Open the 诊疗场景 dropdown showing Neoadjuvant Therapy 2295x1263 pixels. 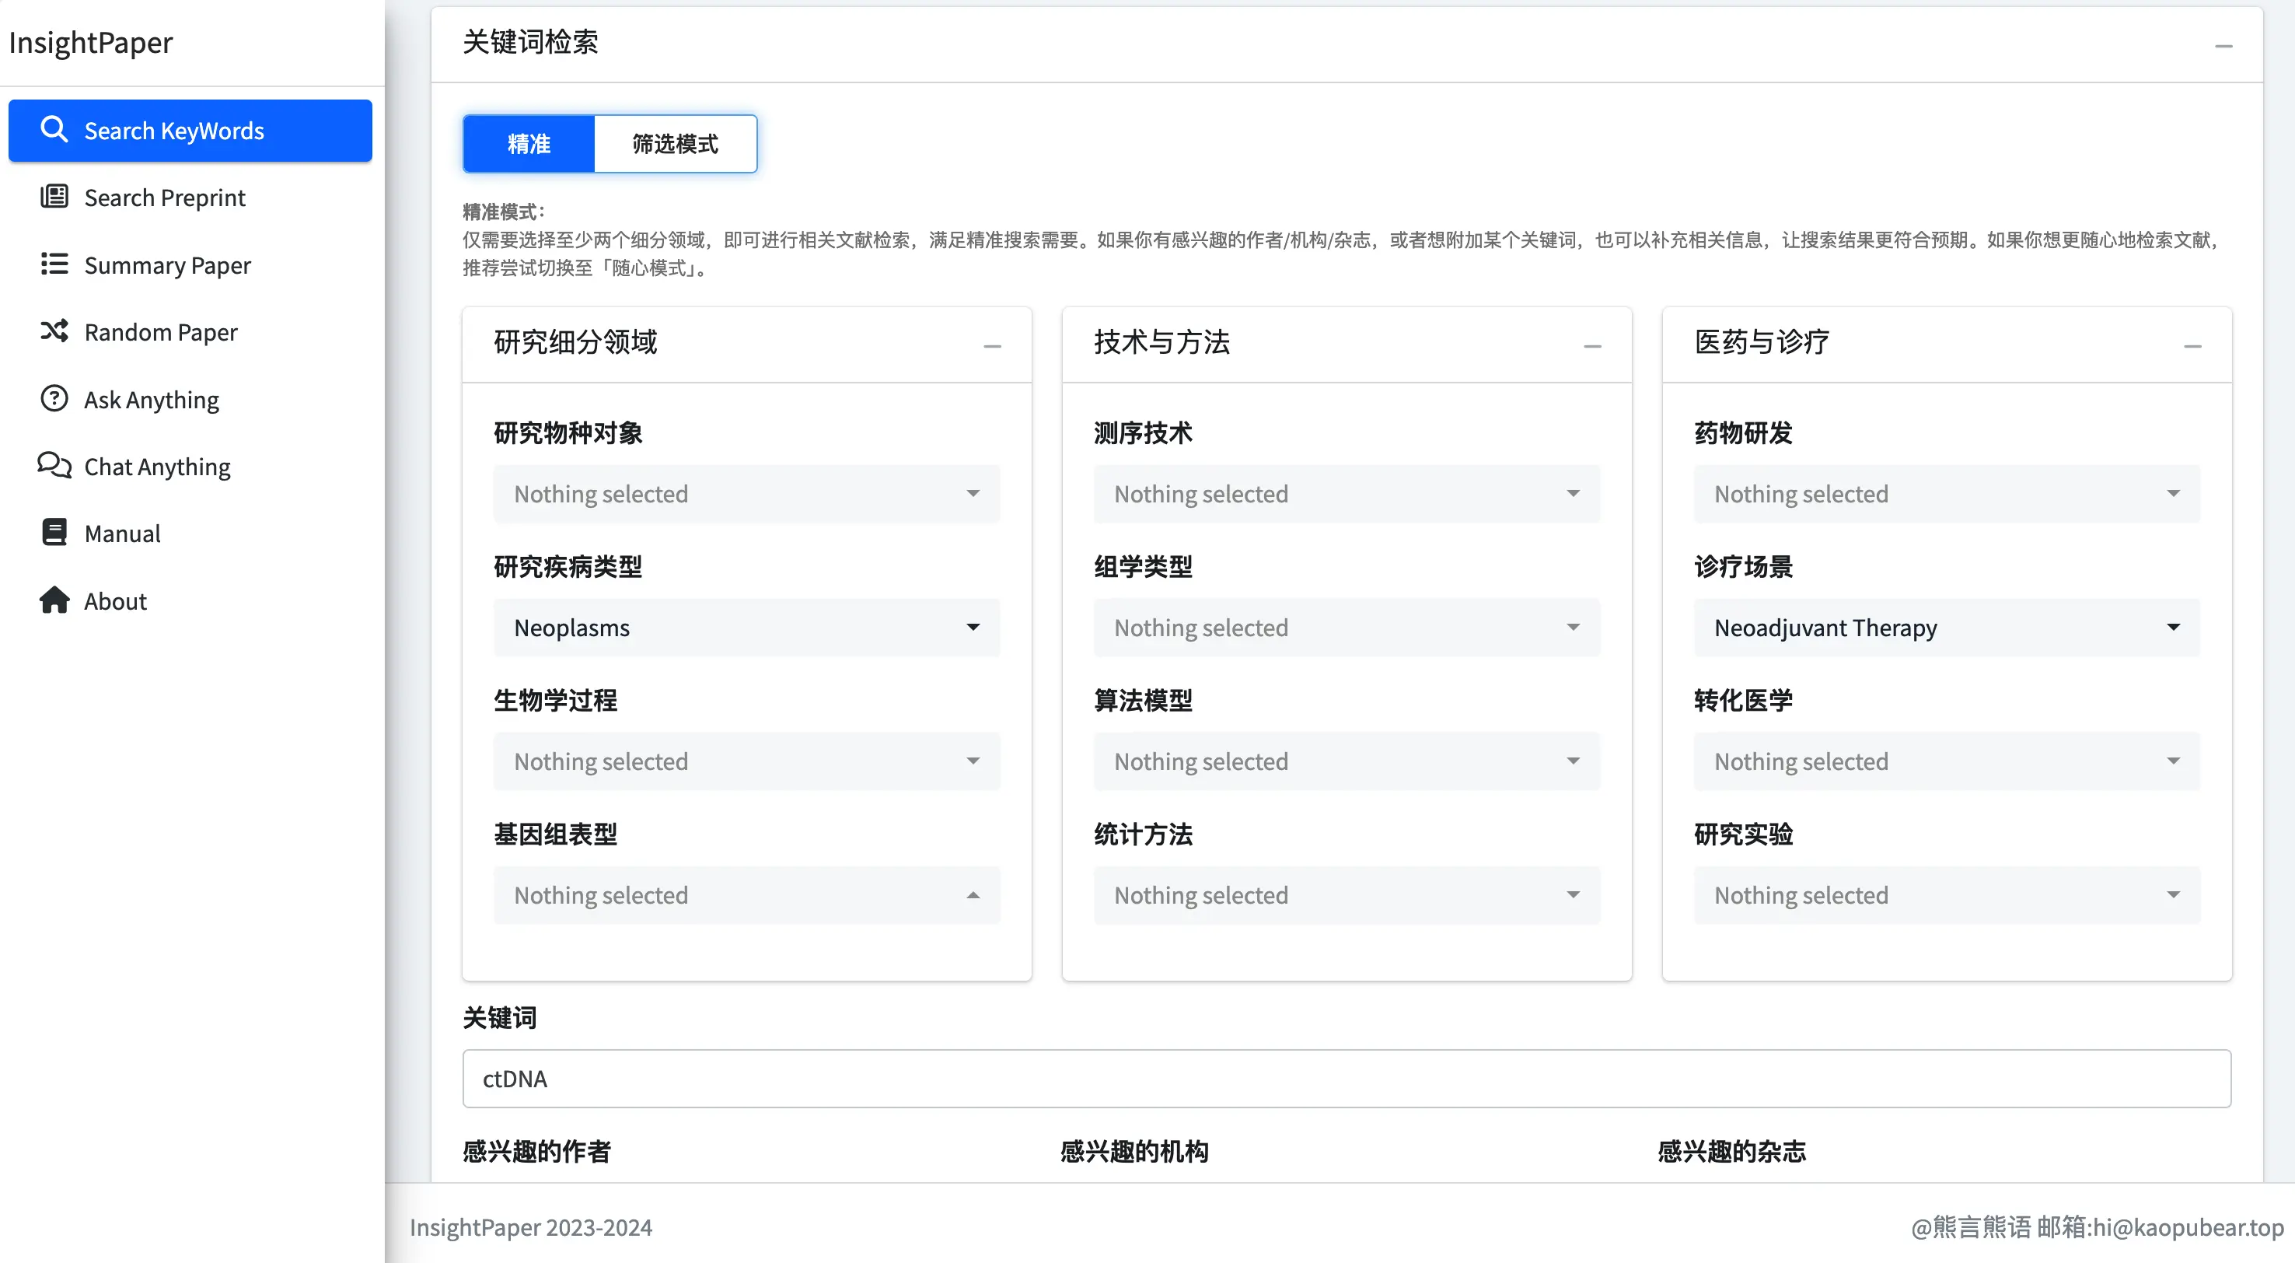pyautogui.click(x=1947, y=628)
